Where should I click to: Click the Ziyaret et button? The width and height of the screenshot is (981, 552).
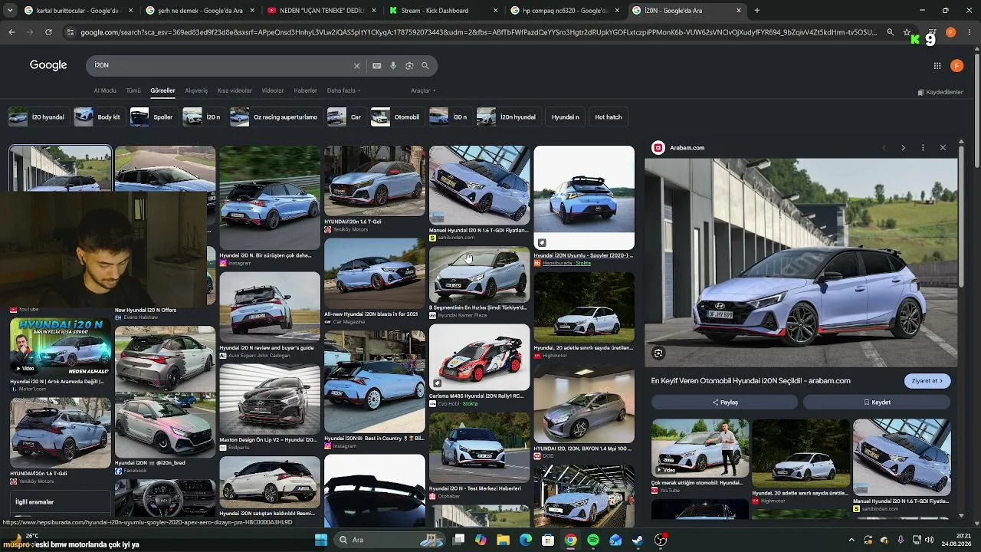[927, 381]
